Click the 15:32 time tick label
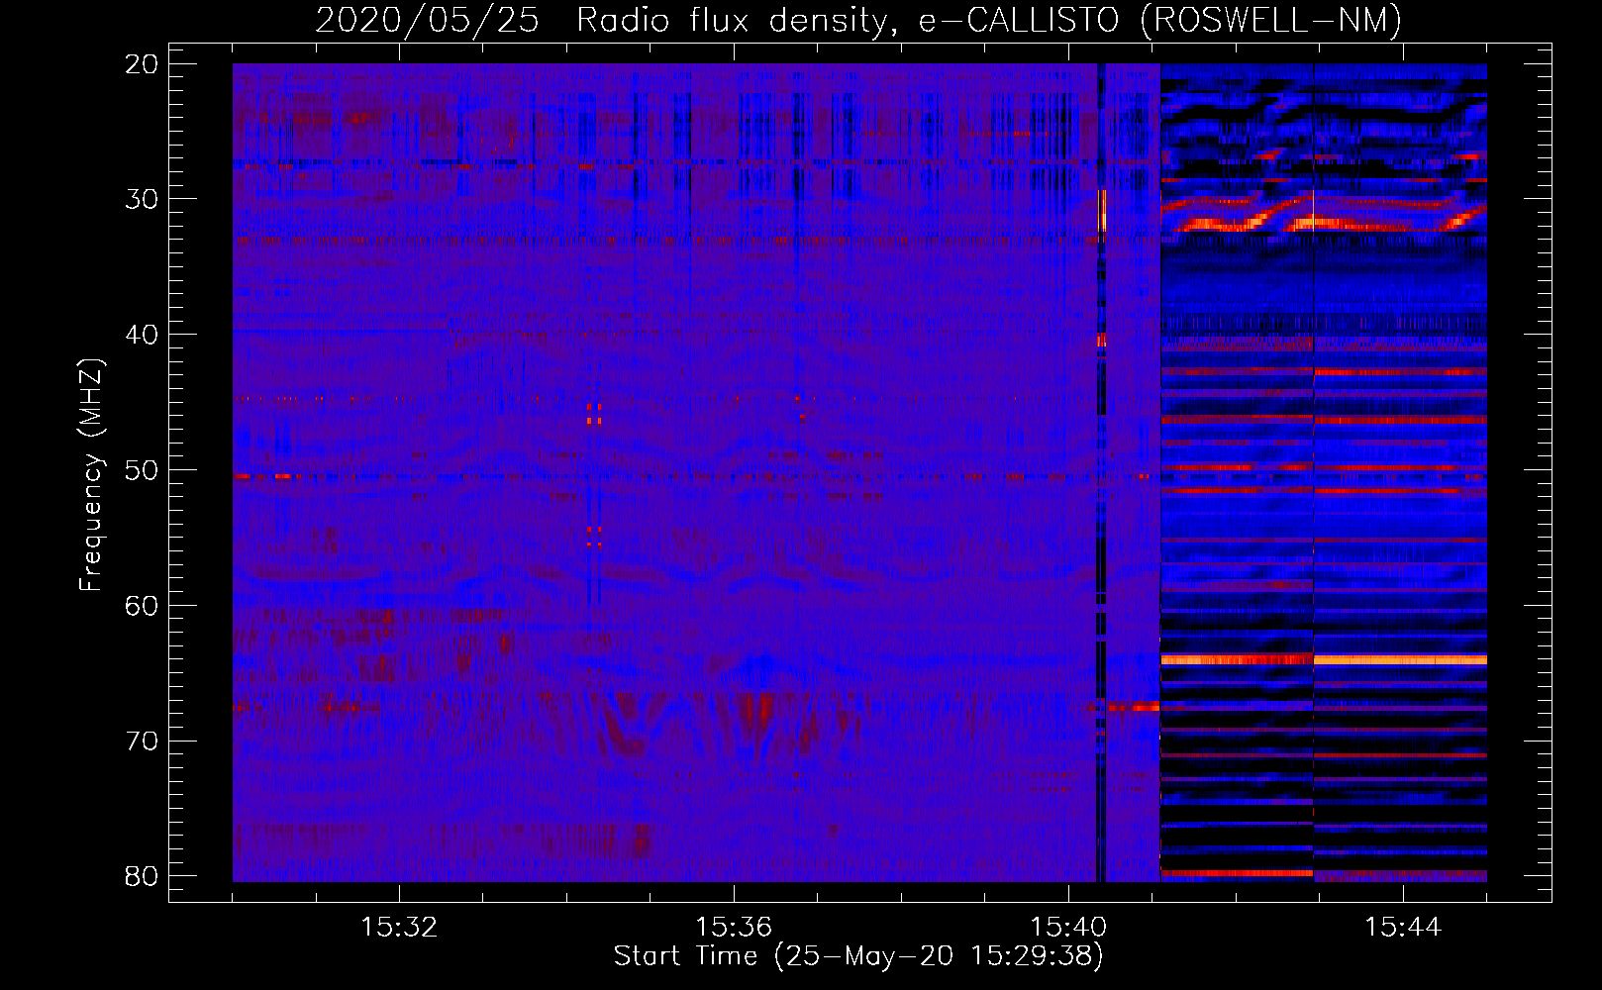 (399, 928)
